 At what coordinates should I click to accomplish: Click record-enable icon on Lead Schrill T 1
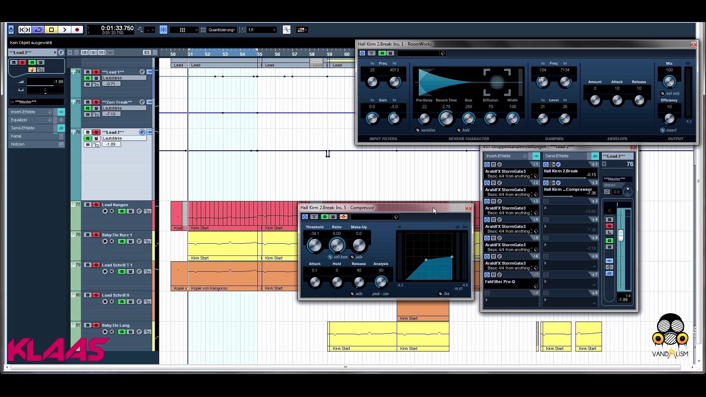(x=105, y=272)
